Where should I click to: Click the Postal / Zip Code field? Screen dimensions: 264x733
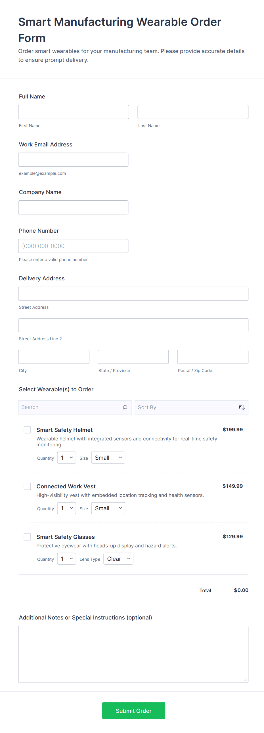pyautogui.click(x=213, y=357)
